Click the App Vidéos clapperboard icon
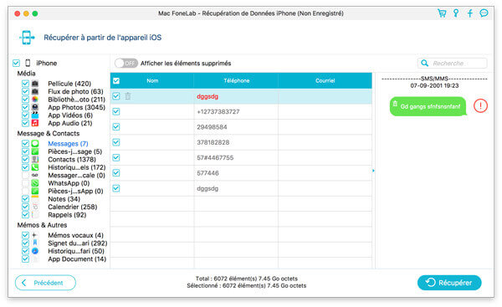This screenshot has height=307, width=502. (35, 115)
